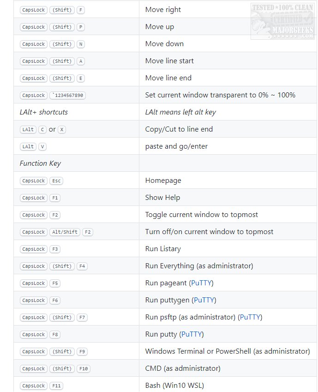Click the 'LAlt+ shortcuts' section heading

point(44,112)
